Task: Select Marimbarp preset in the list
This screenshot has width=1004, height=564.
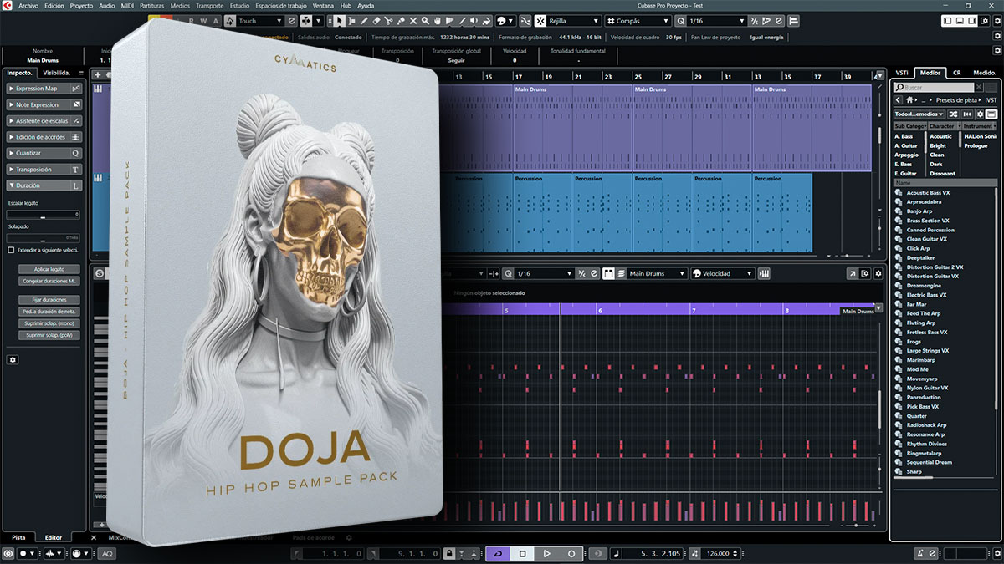Action: point(922,360)
